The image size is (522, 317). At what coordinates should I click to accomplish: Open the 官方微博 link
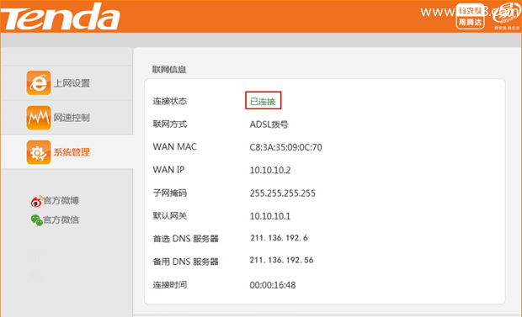pos(61,201)
